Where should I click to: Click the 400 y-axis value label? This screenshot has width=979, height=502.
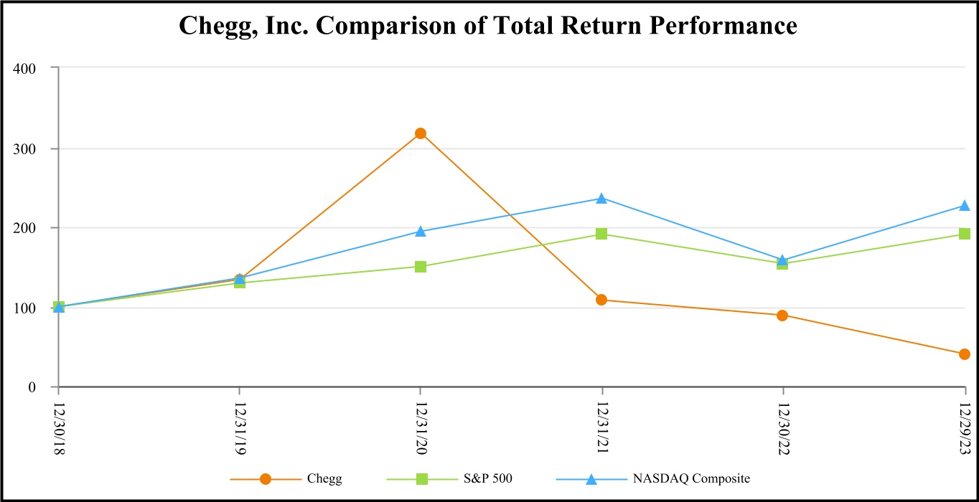point(25,67)
